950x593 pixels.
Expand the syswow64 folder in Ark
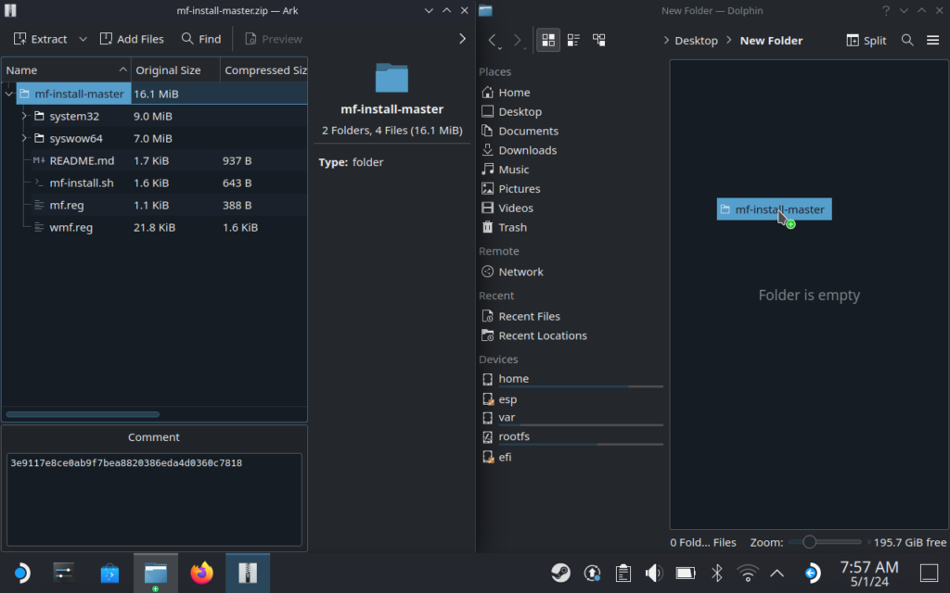24,138
